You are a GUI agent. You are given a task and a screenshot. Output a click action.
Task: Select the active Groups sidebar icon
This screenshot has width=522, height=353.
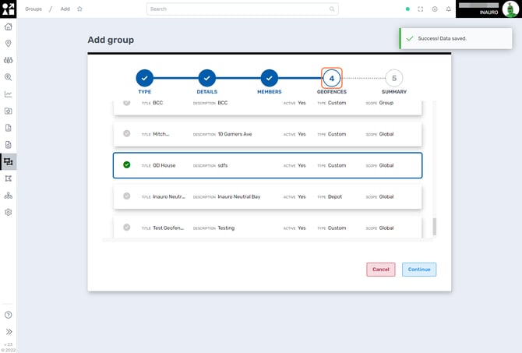click(9, 161)
